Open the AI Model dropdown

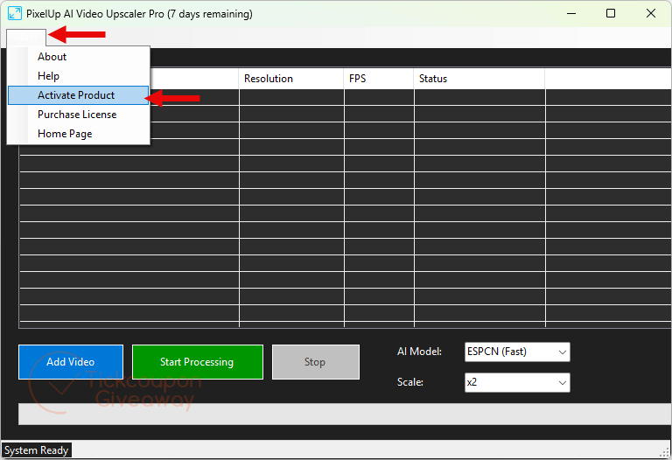click(517, 352)
